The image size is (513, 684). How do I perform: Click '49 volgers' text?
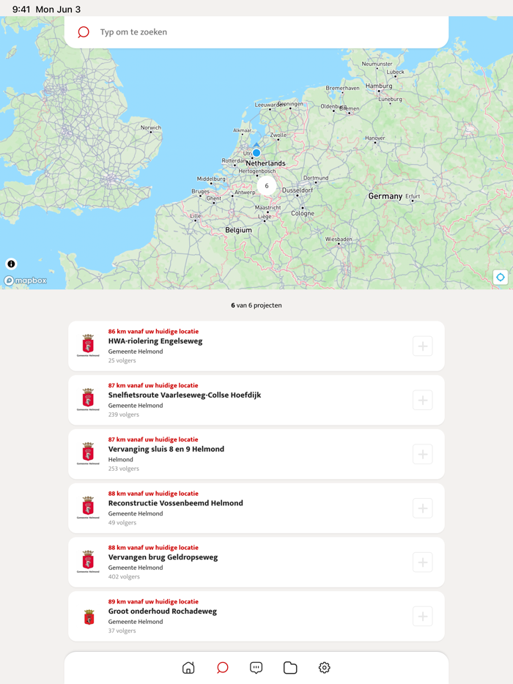tap(122, 523)
